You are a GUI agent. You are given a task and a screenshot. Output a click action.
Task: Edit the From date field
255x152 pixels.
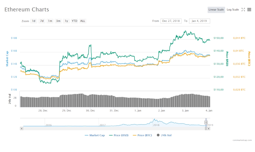[x=171, y=21]
